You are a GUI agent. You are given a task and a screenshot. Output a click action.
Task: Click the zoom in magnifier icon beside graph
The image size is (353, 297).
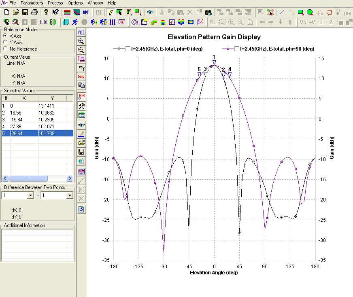[81, 41]
